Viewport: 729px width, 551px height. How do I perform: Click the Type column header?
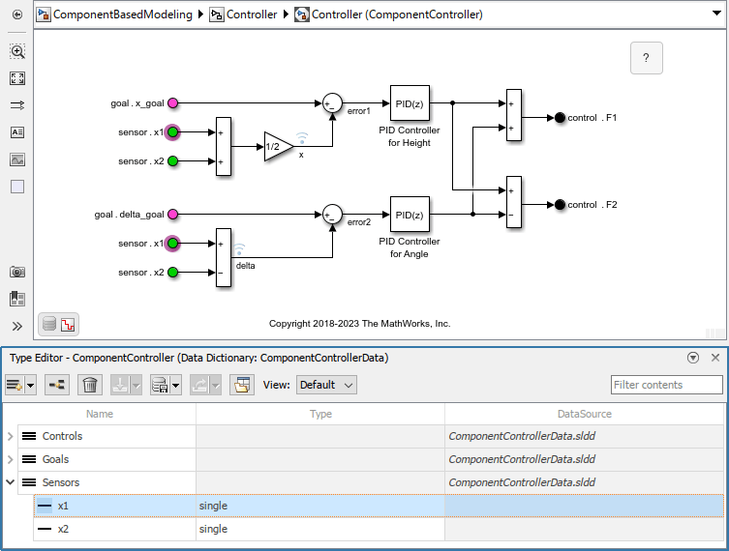coord(320,414)
